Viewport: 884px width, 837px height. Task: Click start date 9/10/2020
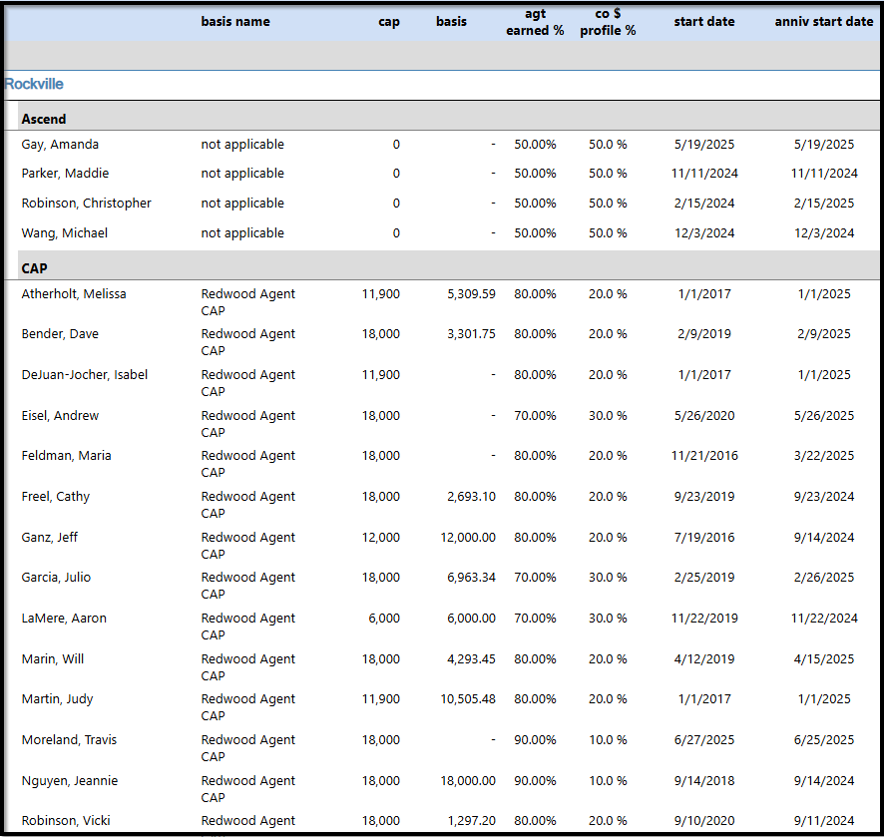point(704,821)
